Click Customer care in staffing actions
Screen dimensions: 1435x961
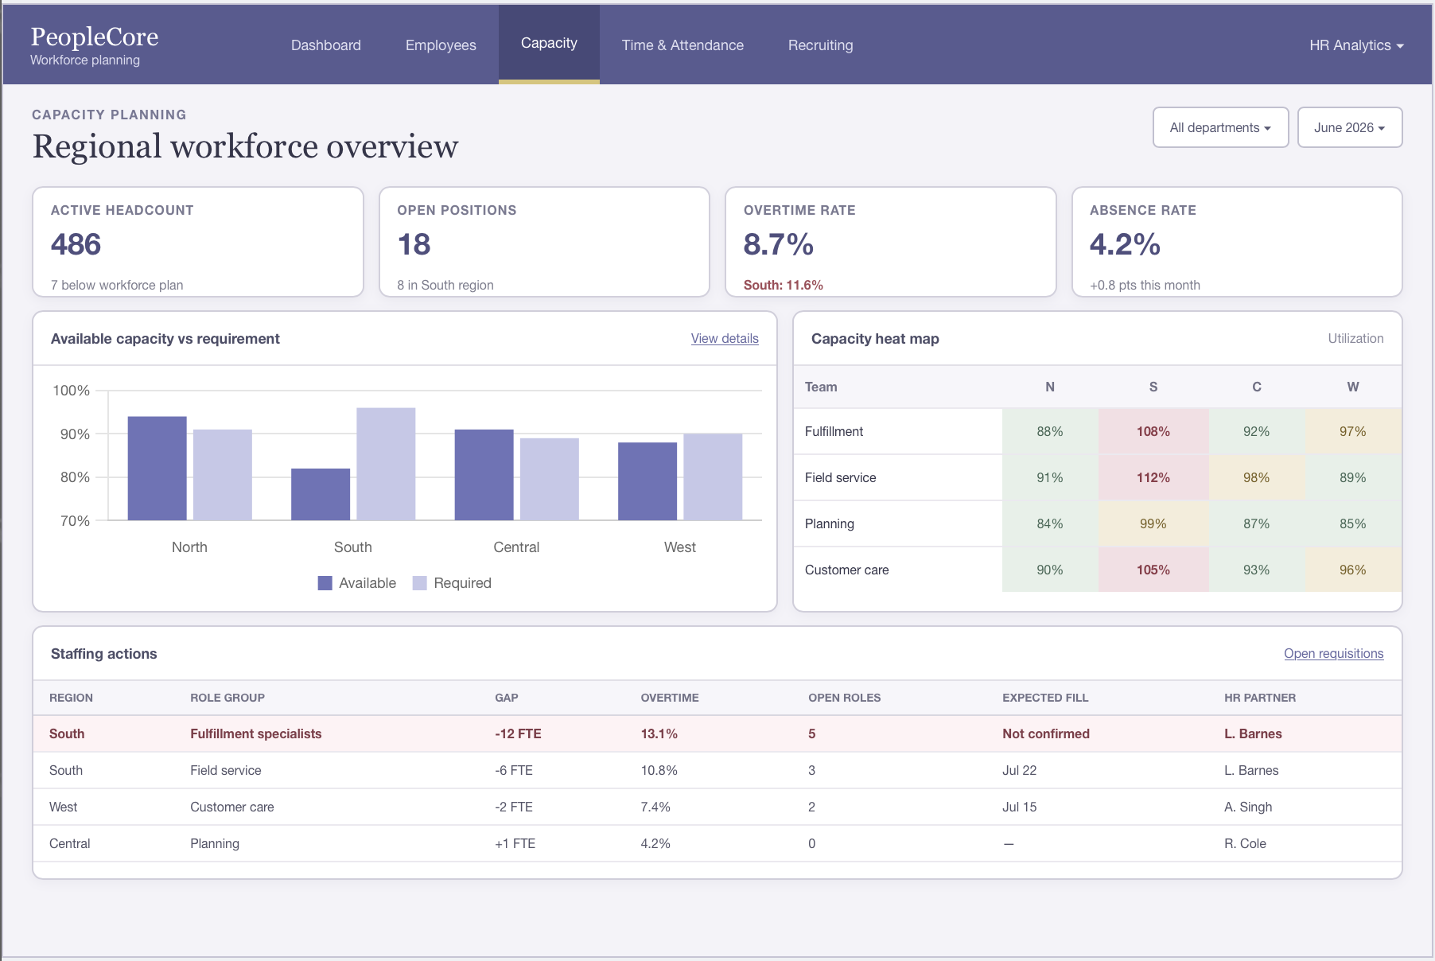pos(231,807)
